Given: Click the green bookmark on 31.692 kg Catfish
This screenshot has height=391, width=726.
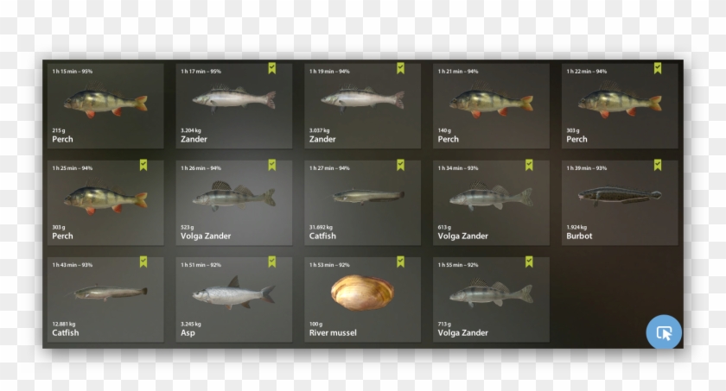Looking at the screenshot, I should click(400, 165).
